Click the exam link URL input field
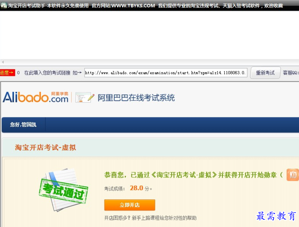Screen dimensions: 299x227 [x=166, y=73]
